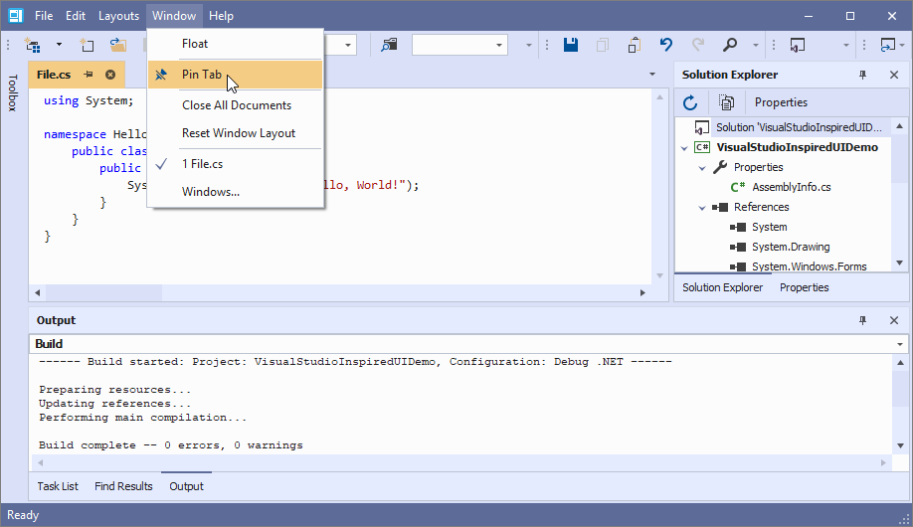Select the System.Windows.Forms reference item
Viewport: 913px width, 527px height.
810,266
